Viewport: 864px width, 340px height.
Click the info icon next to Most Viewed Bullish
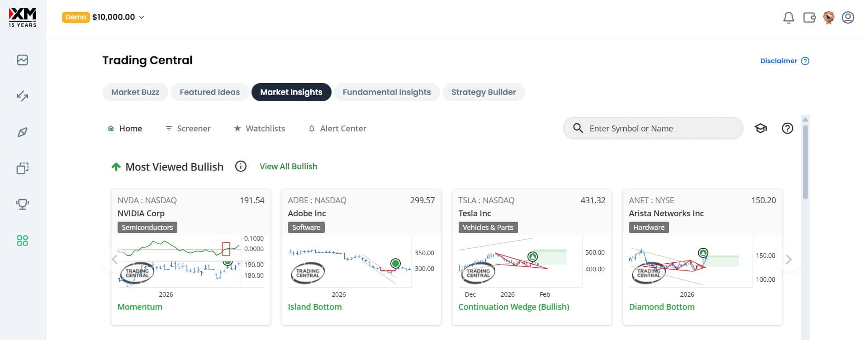241,166
